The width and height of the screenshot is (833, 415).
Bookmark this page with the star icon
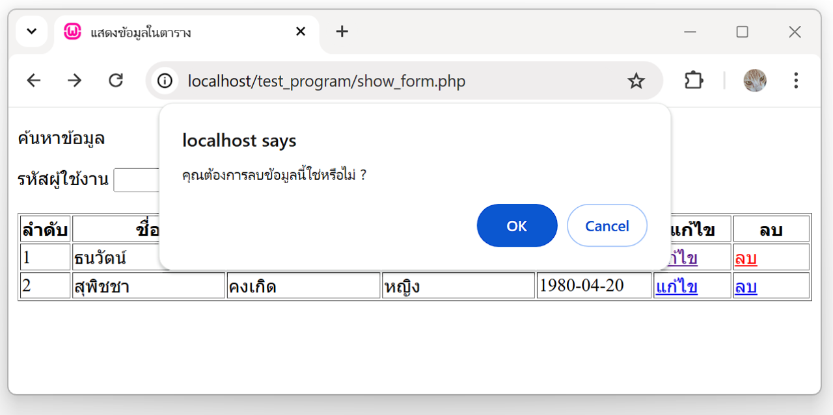[x=636, y=81]
